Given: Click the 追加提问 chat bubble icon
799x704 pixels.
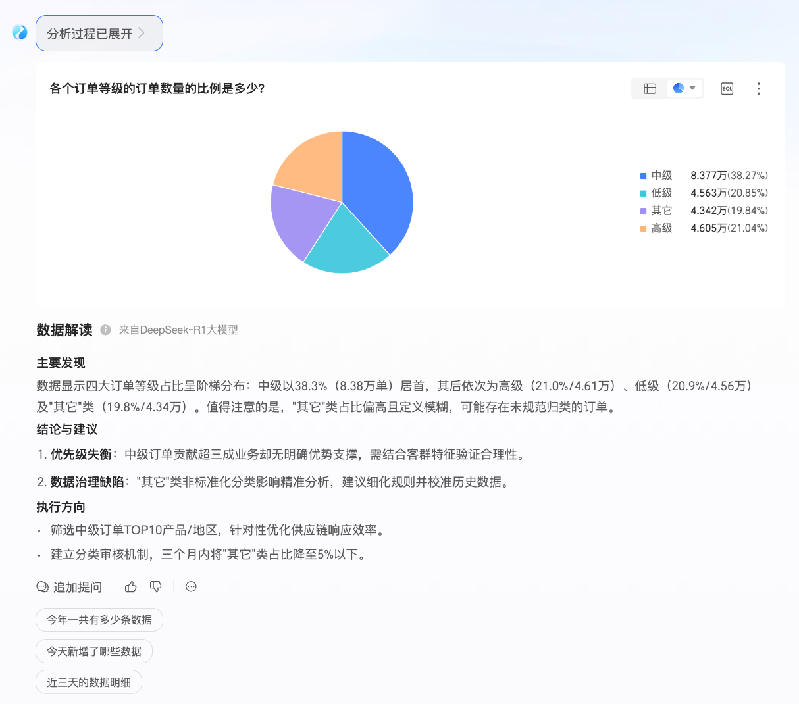Looking at the screenshot, I should coord(42,587).
